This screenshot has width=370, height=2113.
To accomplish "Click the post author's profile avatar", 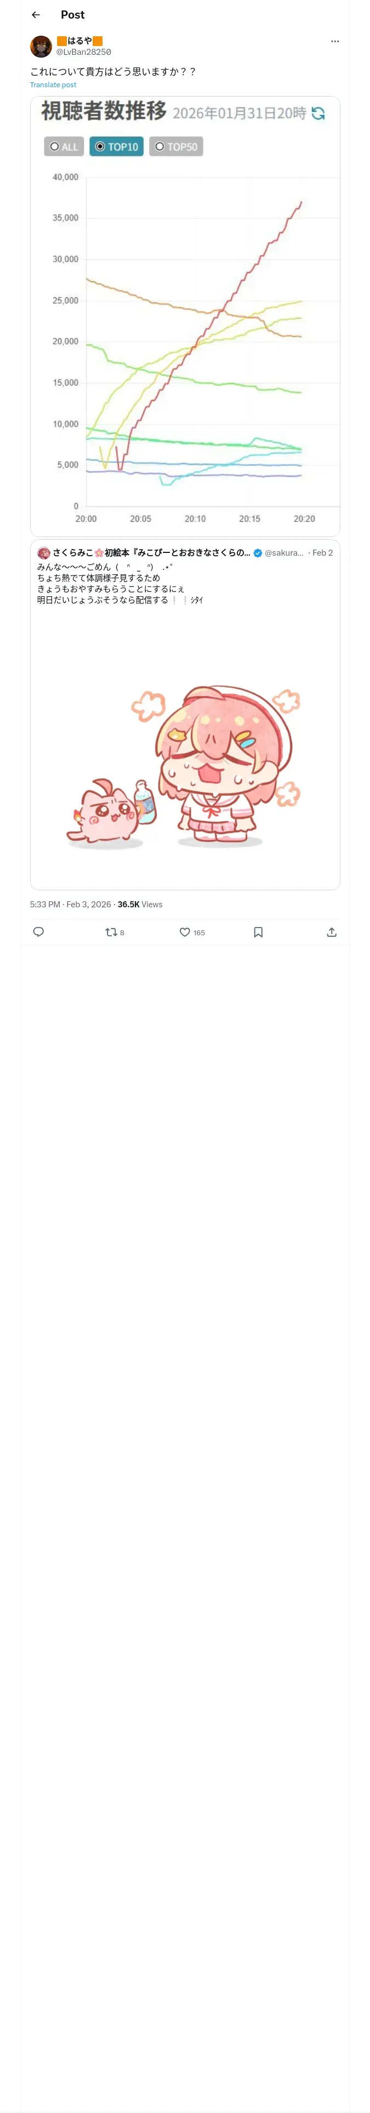I will click(x=41, y=46).
